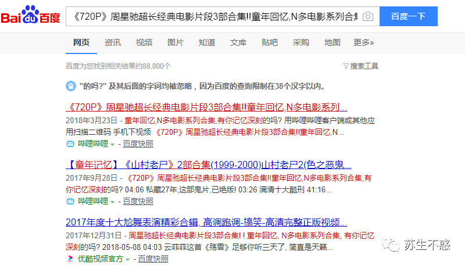Open the 图片 tab
This screenshot has width=465, height=265.
[x=176, y=42]
